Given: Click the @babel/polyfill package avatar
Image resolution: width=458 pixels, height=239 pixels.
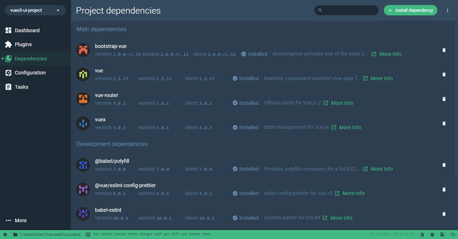Looking at the screenshot, I should [83, 165].
